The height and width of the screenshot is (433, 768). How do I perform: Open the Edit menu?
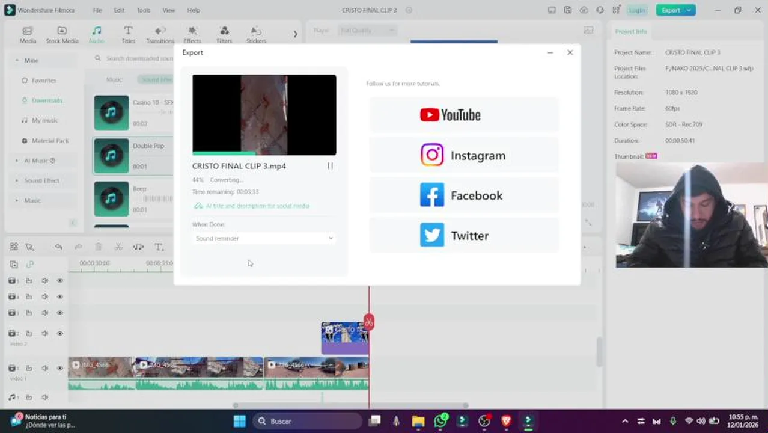pyautogui.click(x=119, y=10)
